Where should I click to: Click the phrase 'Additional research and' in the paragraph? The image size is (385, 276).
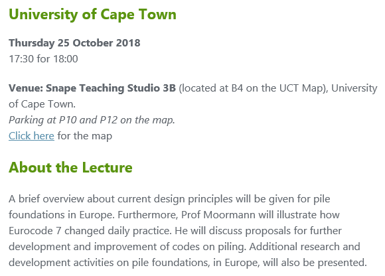(305, 247)
